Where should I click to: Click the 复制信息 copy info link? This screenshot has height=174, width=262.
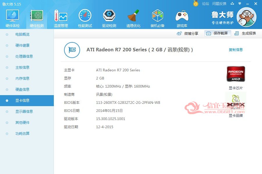[x=236, y=50]
